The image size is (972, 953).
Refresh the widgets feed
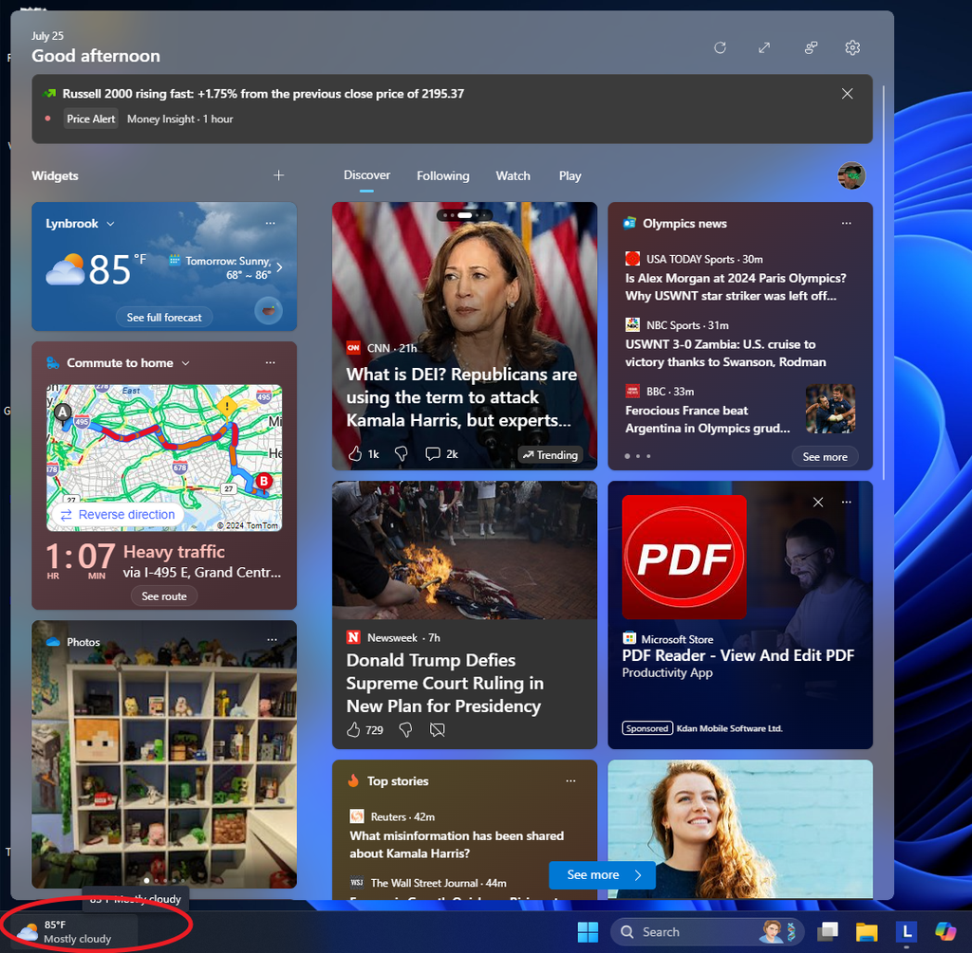pos(720,47)
